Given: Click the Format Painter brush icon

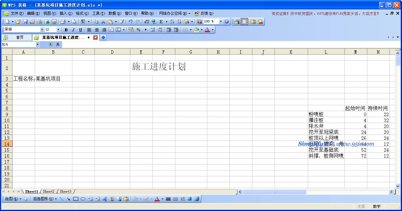Looking at the screenshot, I should click(121, 22).
